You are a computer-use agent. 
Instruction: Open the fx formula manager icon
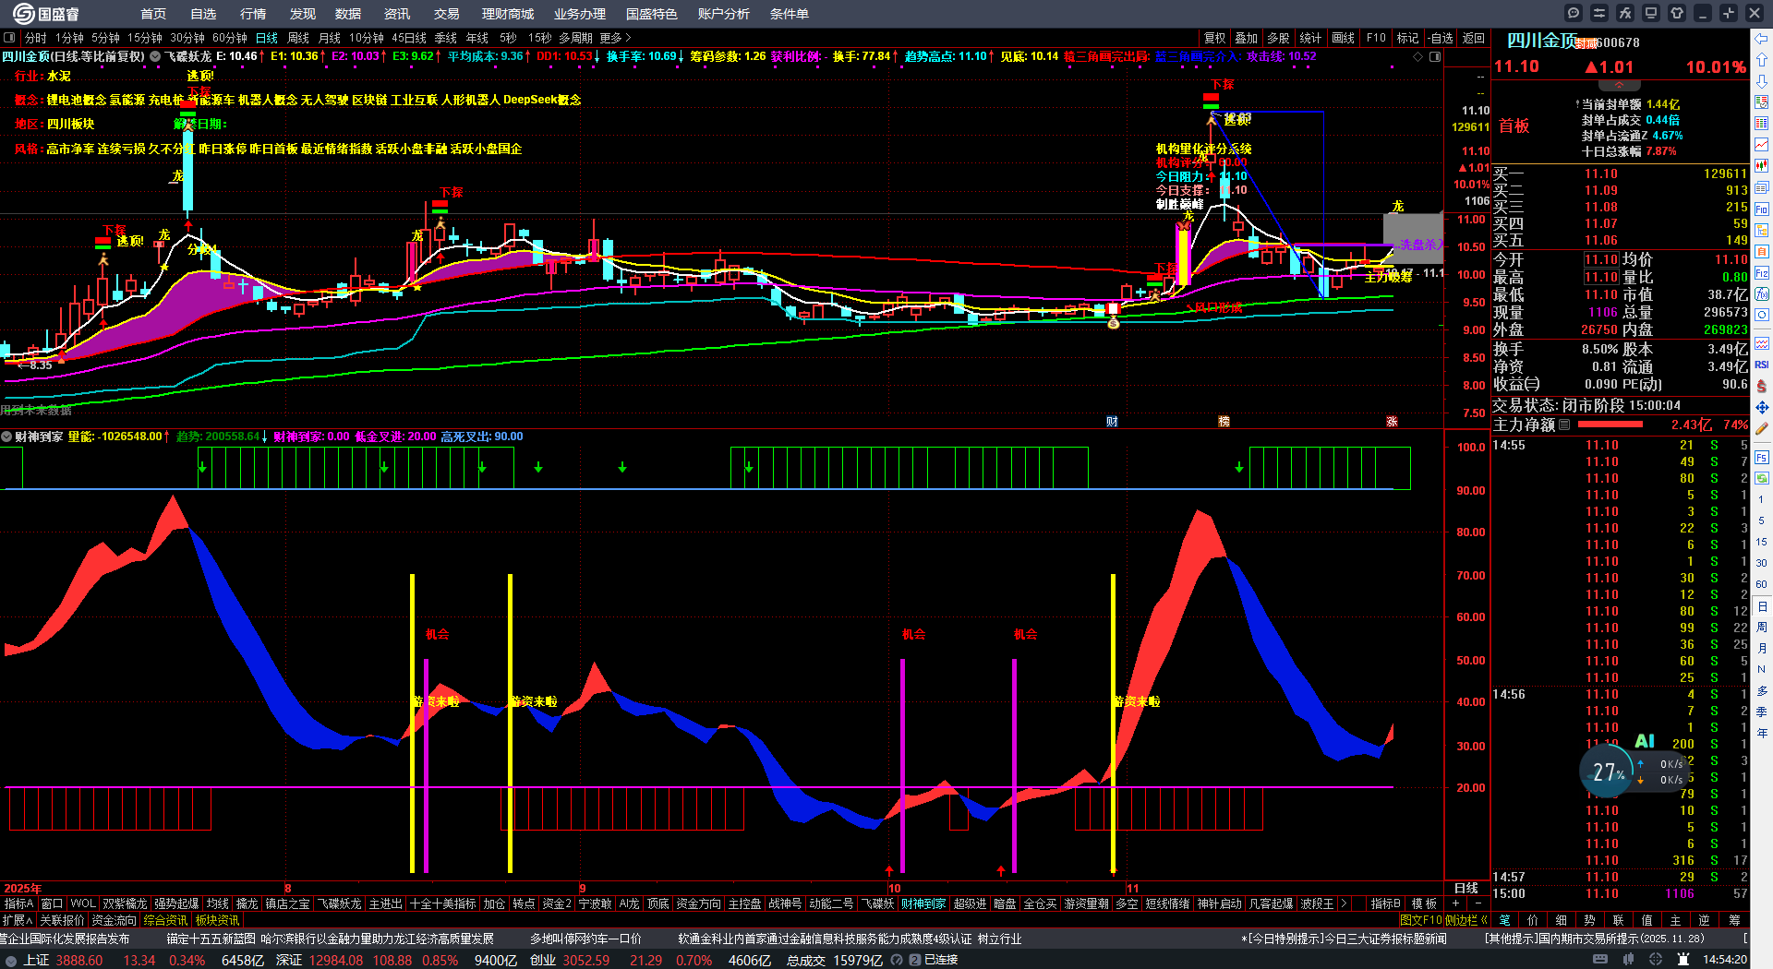click(1625, 13)
